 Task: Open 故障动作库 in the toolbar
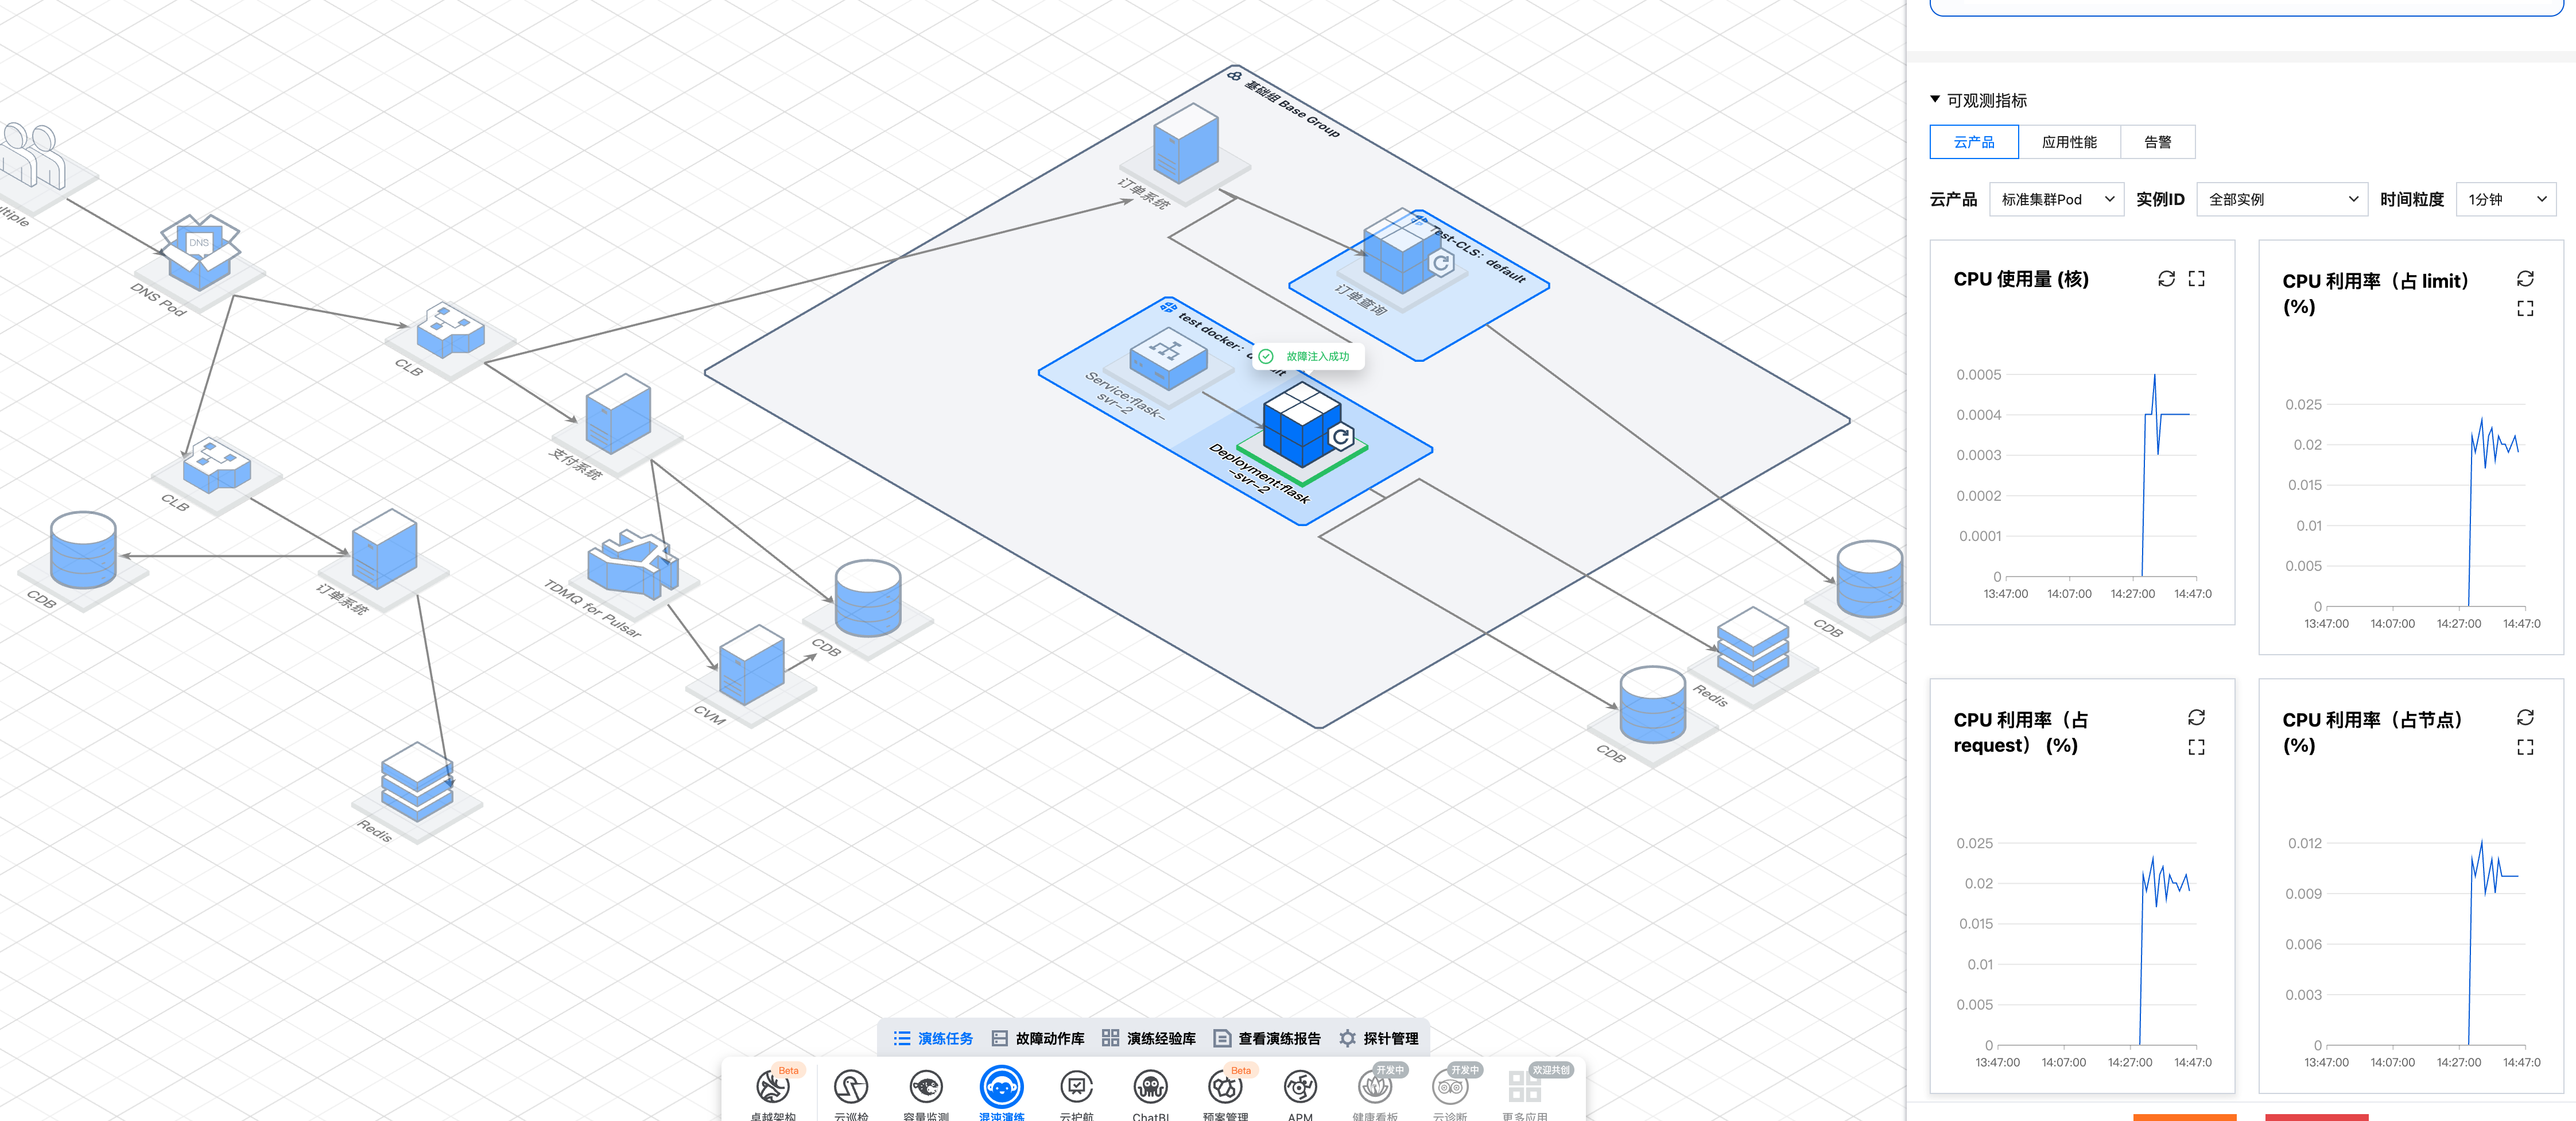1038,1039
